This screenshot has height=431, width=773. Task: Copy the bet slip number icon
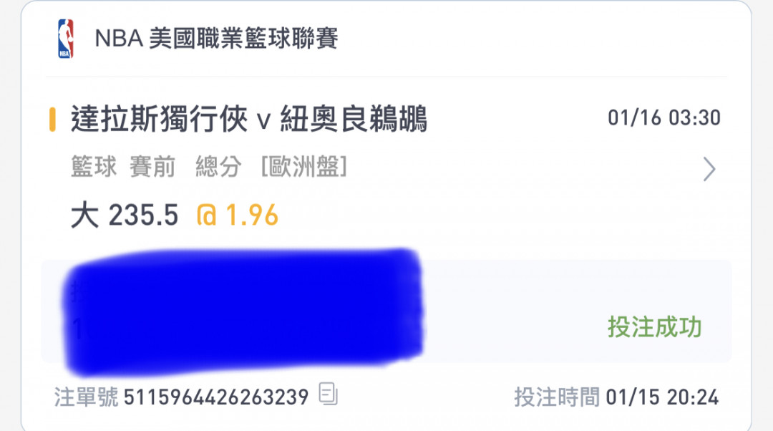pyautogui.click(x=328, y=394)
